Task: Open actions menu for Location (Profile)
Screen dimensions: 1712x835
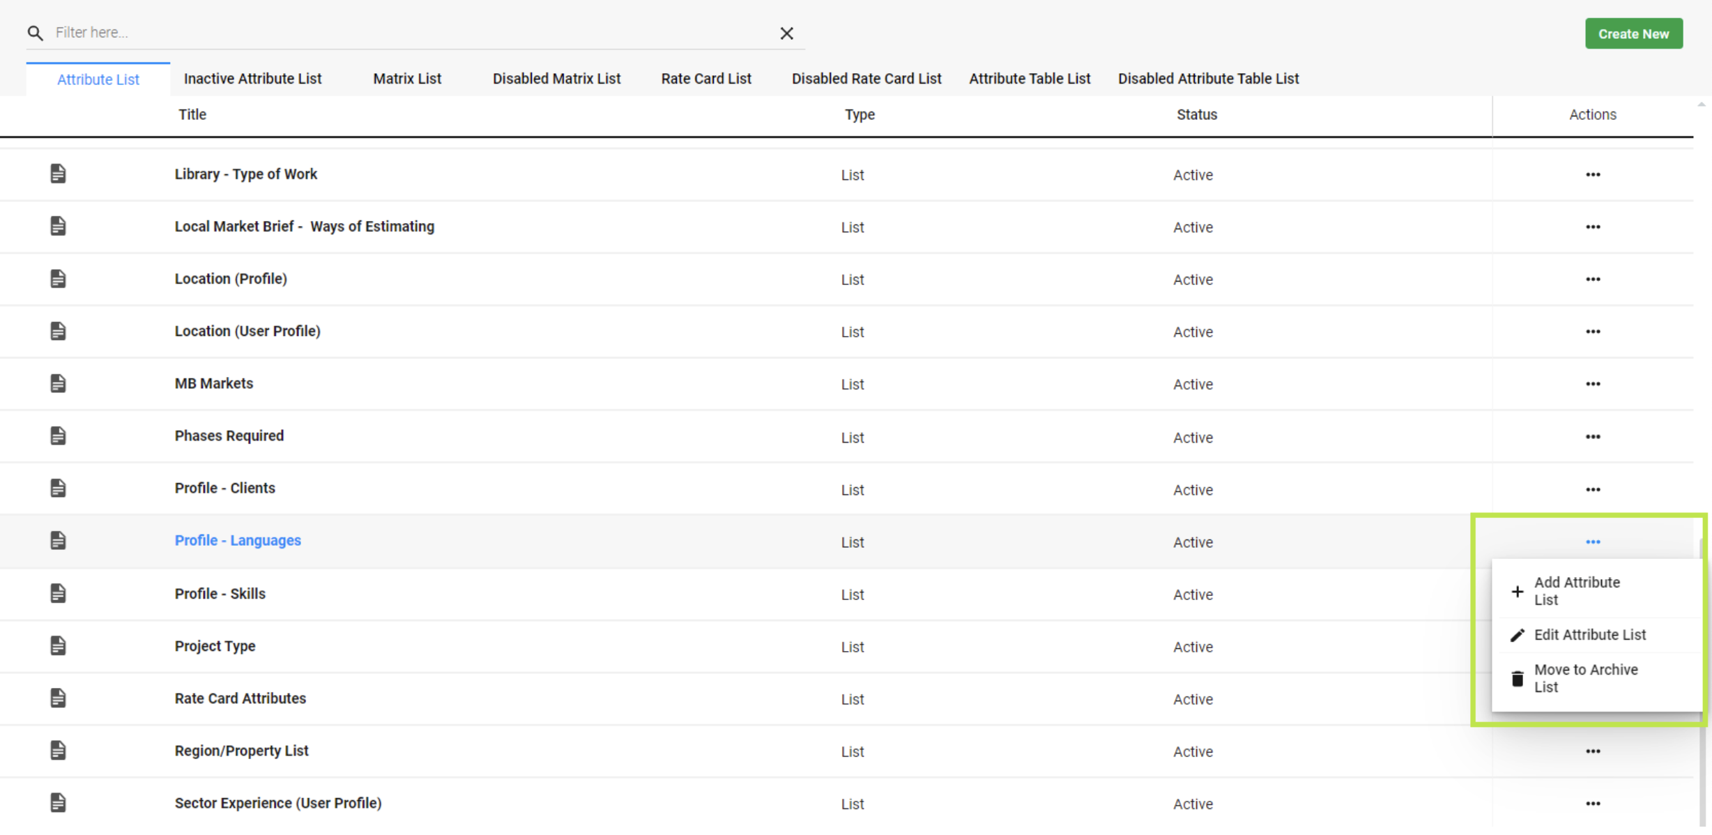Action: 1592,279
